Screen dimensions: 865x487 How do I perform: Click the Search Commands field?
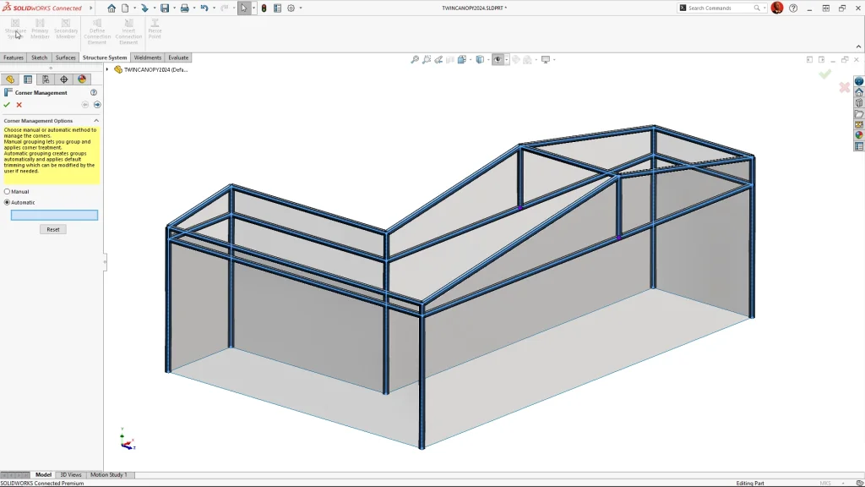click(x=722, y=8)
